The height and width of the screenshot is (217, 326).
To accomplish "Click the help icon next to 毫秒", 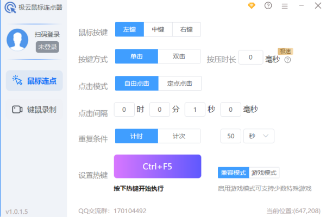I will click(x=288, y=60).
